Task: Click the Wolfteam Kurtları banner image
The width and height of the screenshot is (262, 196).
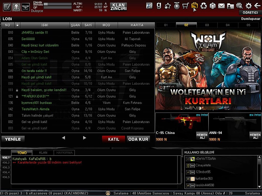Action: point(208,69)
